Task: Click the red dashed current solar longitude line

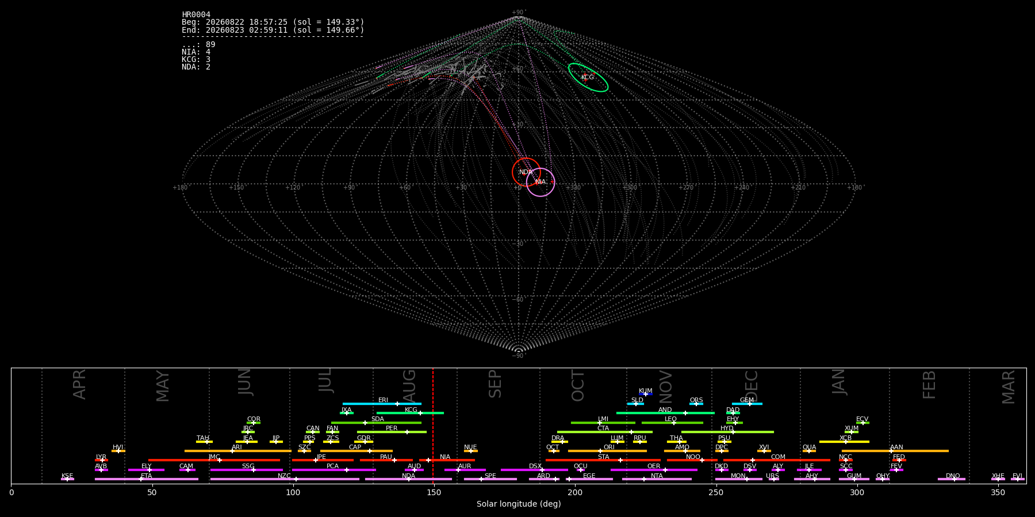Action: tap(433, 425)
